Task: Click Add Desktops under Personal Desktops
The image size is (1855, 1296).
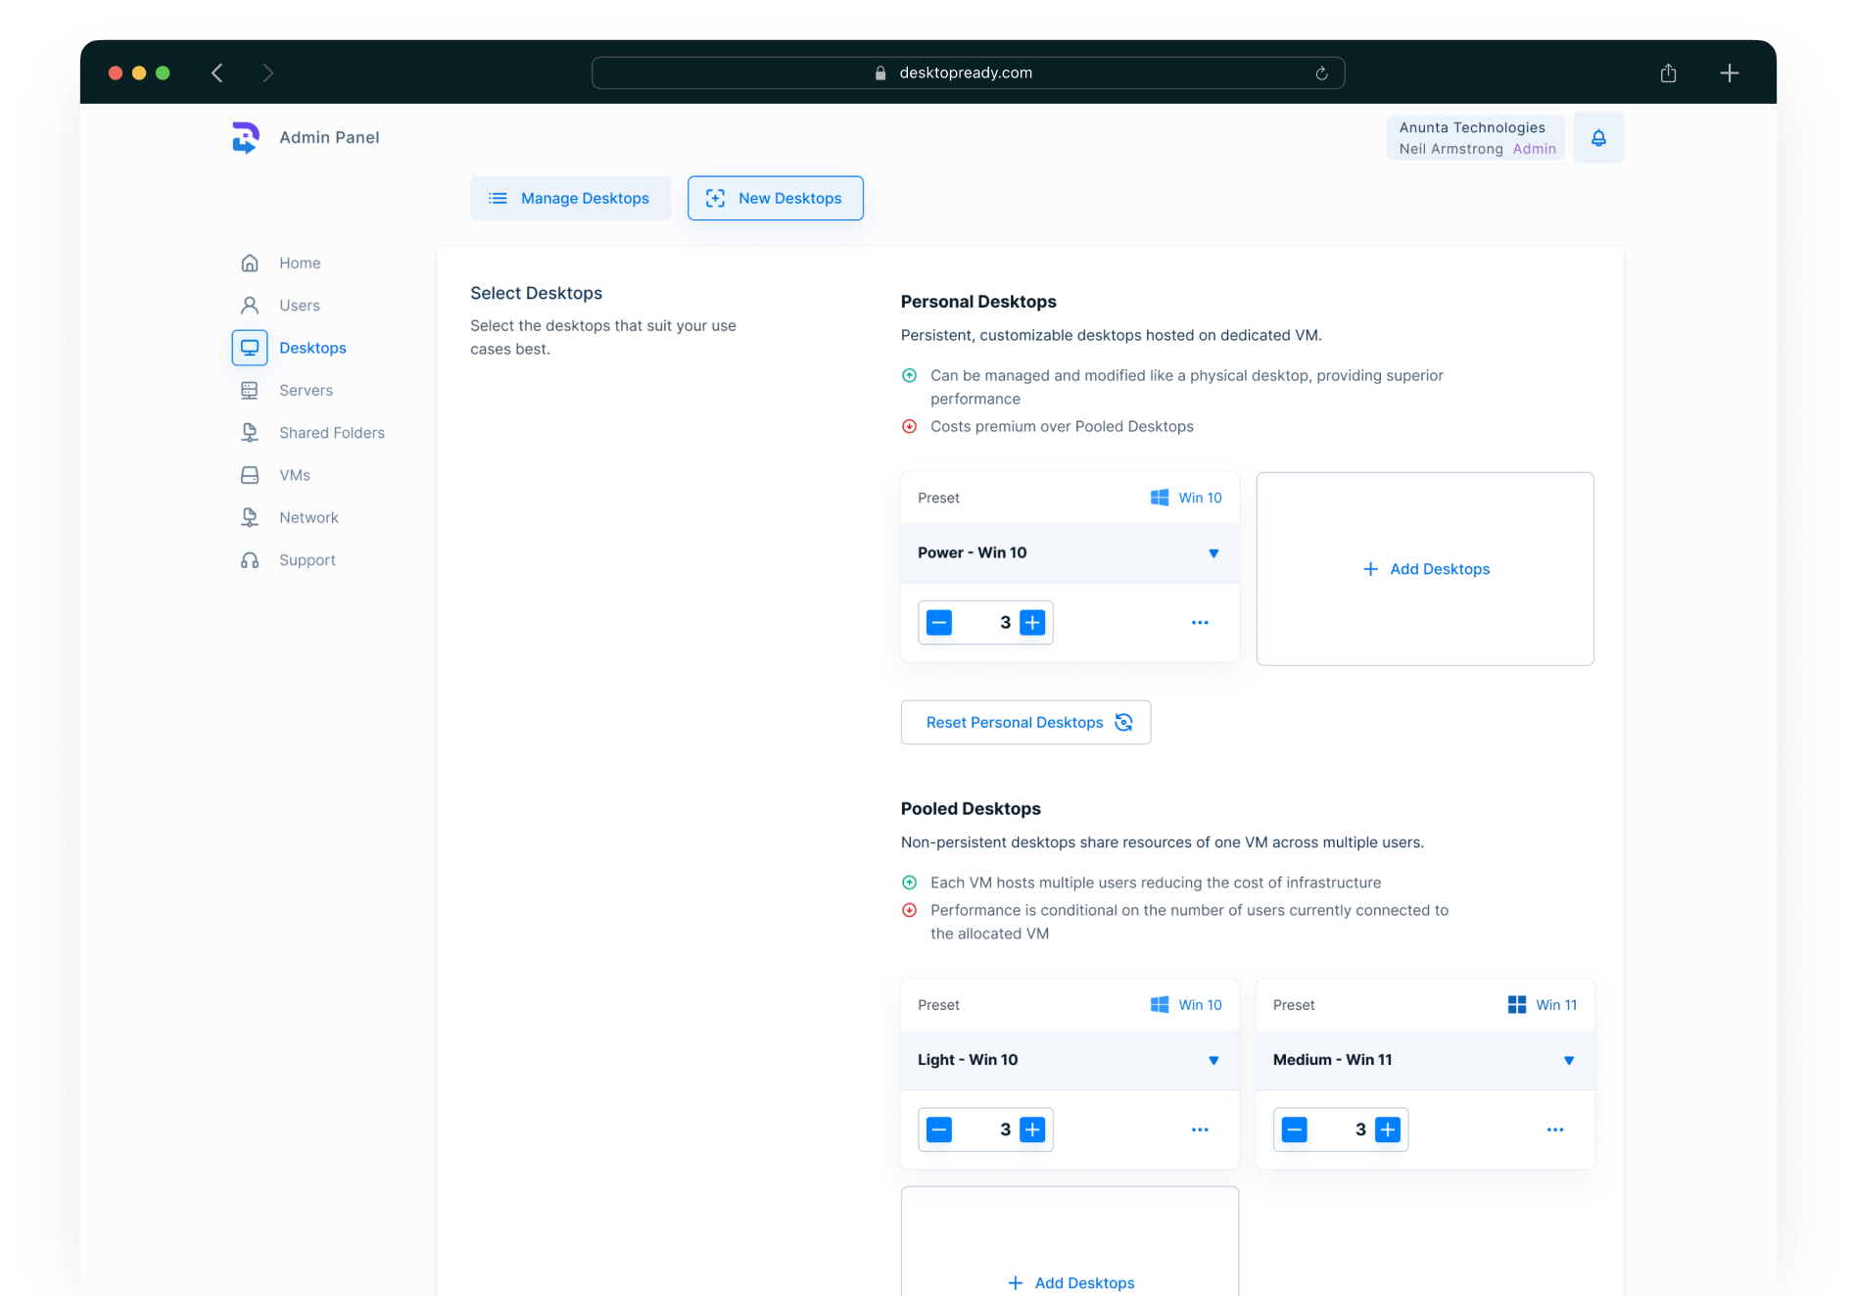Action: (1425, 569)
